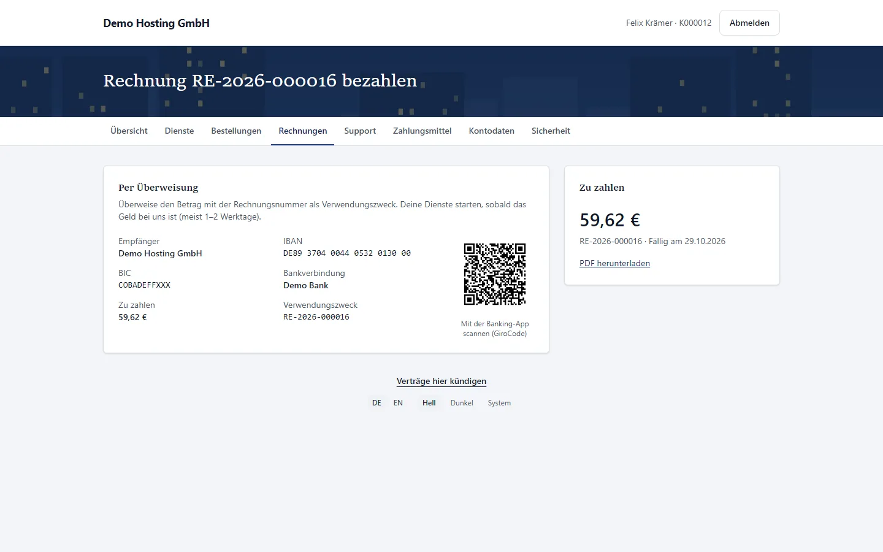This screenshot has width=883, height=552.
Task: Click the Abmelden logout button
Action: tap(749, 23)
